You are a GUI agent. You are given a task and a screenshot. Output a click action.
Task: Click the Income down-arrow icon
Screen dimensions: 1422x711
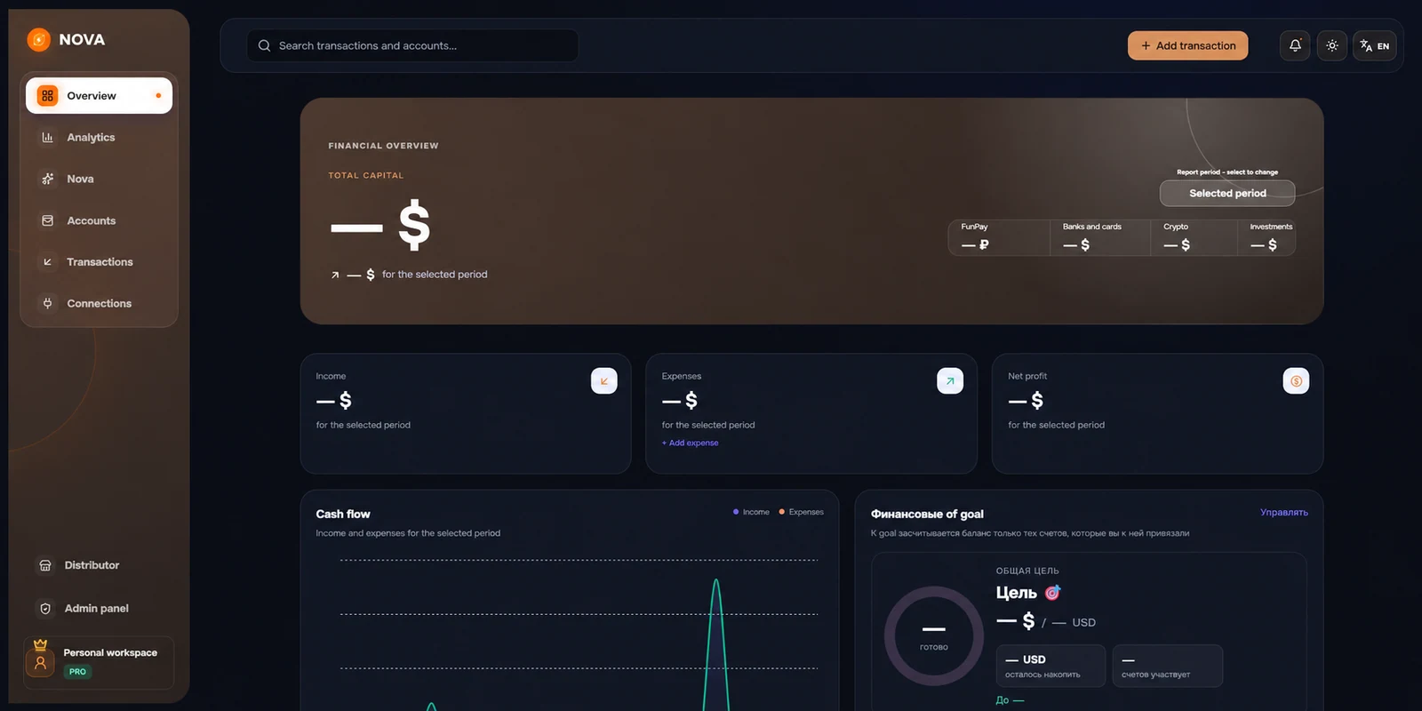(x=604, y=380)
